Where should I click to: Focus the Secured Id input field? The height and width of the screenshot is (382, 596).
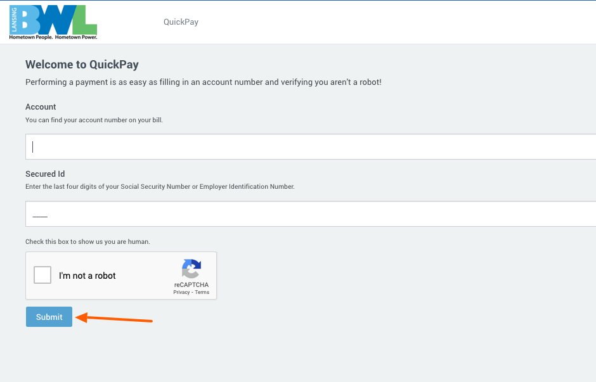click(x=311, y=213)
